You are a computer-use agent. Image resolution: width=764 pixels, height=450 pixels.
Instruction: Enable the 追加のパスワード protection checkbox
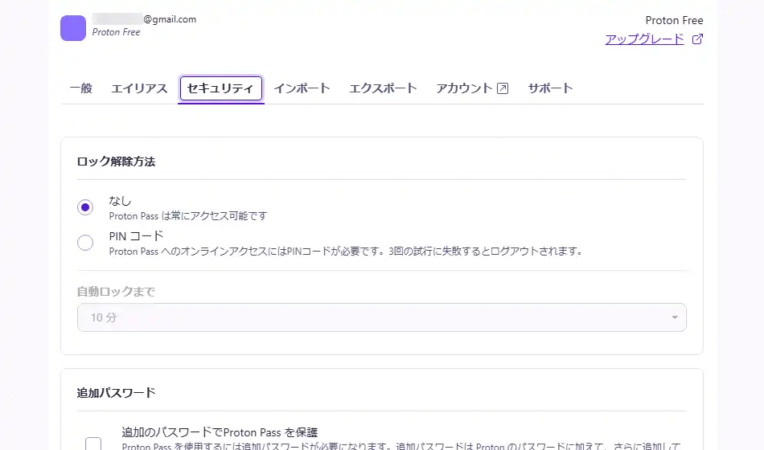pos(93,444)
